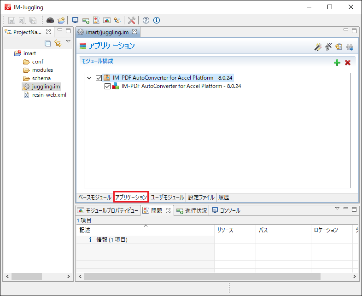Maximize the editor area panel
Image resolution: width=362 pixels, height=296 pixels.
(x=354, y=31)
